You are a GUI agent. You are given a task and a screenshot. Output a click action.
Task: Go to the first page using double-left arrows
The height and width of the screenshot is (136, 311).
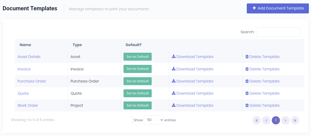[x=256, y=120]
